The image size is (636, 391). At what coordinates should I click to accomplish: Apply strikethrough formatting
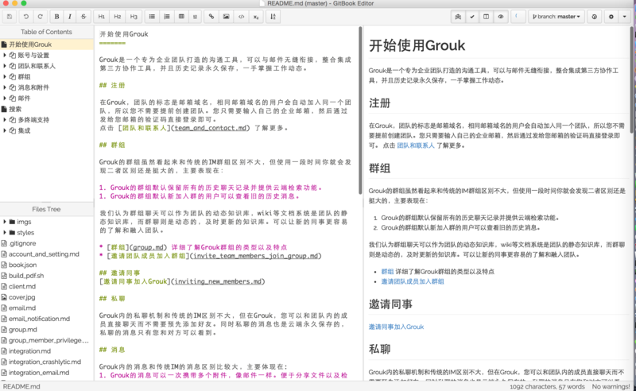point(83,17)
